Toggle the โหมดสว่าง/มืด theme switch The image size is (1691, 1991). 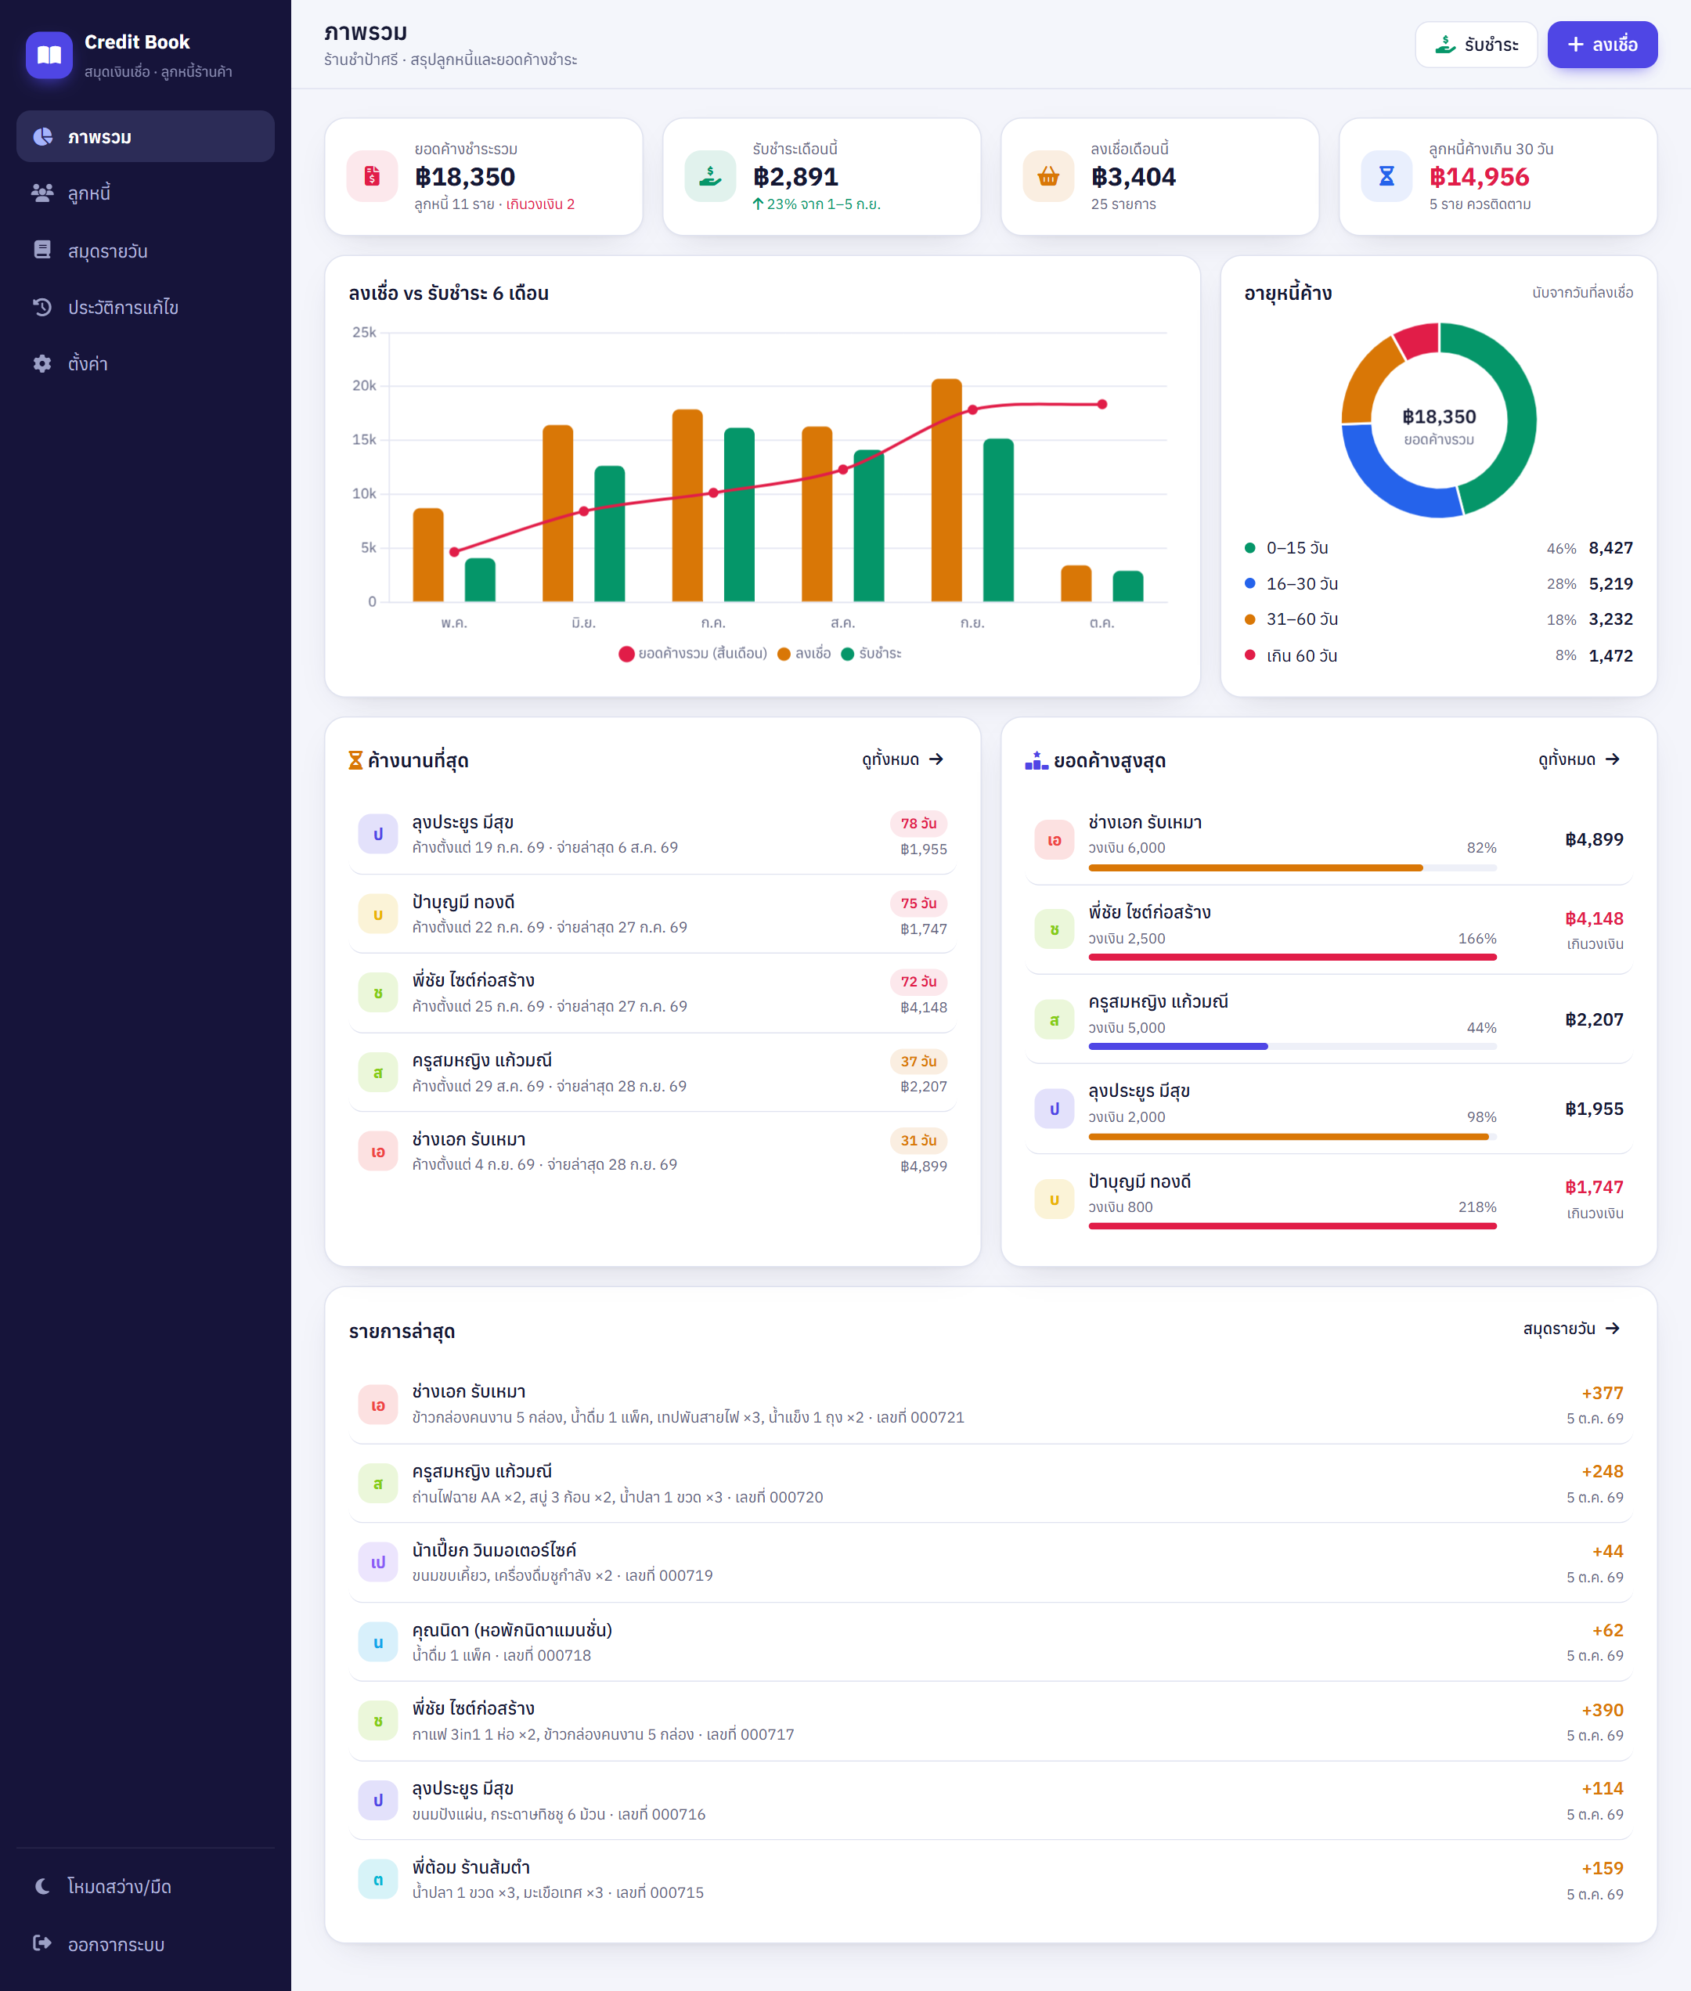pos(146,1887)
